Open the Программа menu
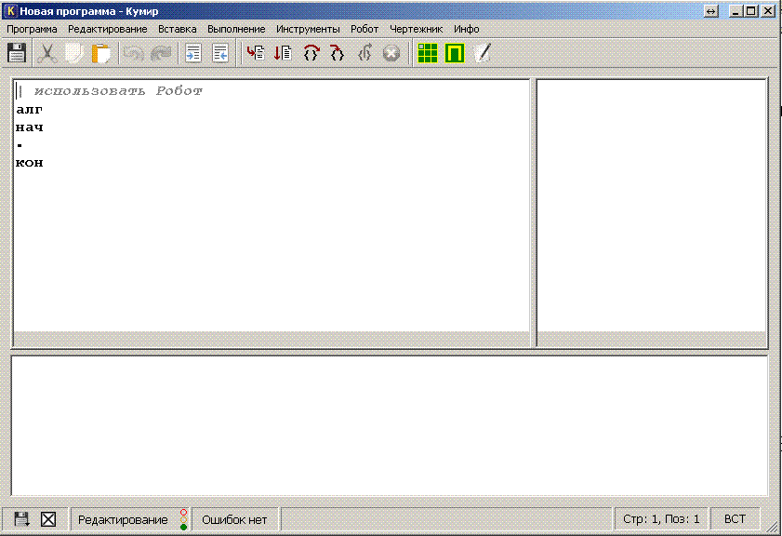 (32, 29)
